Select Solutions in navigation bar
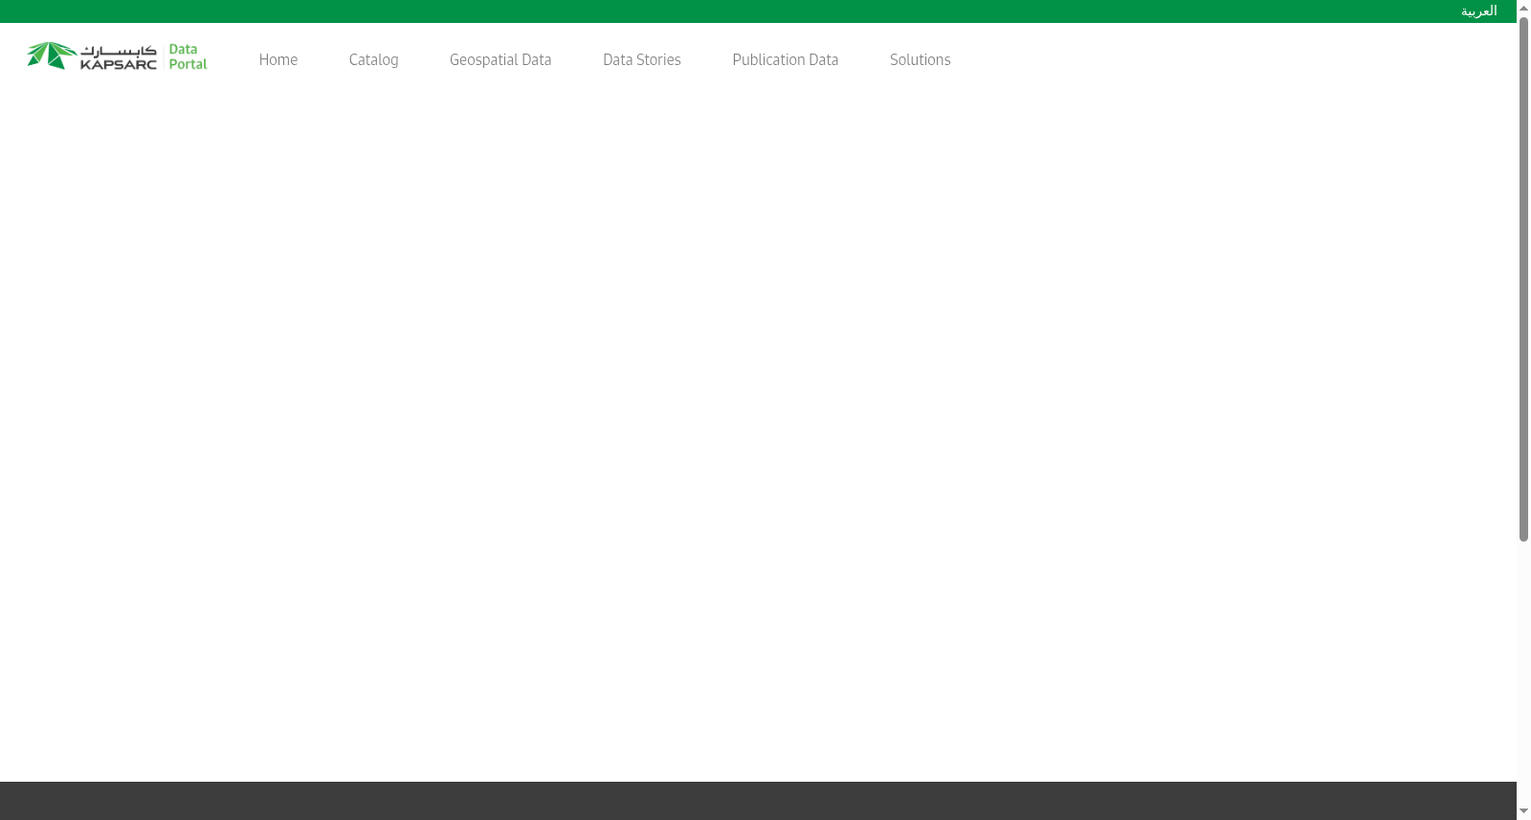 tap(921, 59)
